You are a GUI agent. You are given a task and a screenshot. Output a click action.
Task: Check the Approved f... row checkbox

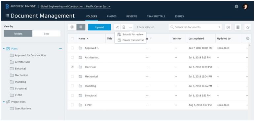[72, 48]
